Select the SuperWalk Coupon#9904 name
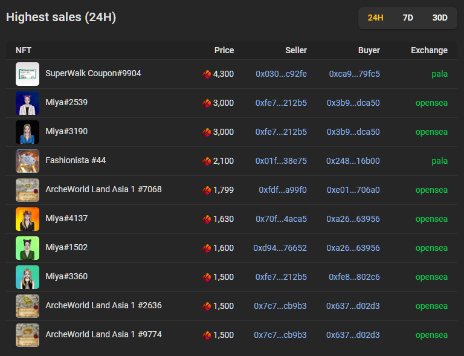The width and height of the screenshot is (464, 356). pyautogui.click(x=93, y=73)
